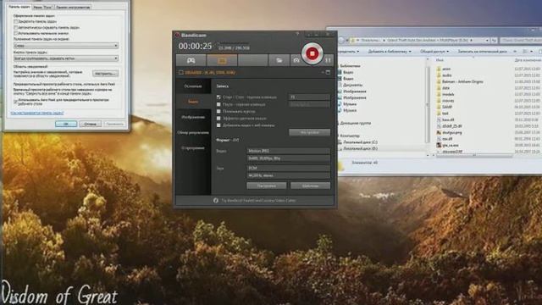Take a screenshot with Bandicam camera icon
The height and width of the screenshot is (305, 542).
[296, 60]
